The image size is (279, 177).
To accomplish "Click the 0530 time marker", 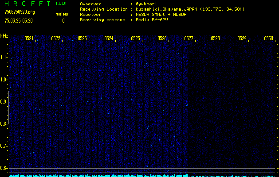I will click(x=269, y=38).
